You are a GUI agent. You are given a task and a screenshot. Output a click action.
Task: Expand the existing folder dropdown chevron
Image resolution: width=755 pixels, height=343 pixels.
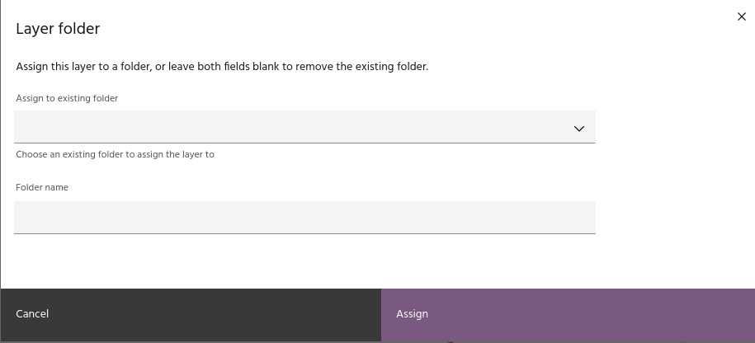coord(578,129)
